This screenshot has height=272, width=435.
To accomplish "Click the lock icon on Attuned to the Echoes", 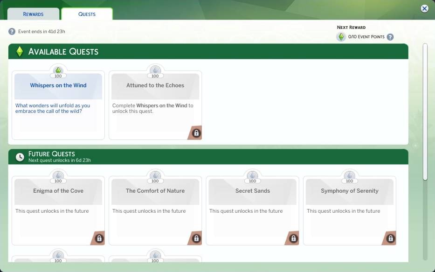I will [x=196, y=133].
